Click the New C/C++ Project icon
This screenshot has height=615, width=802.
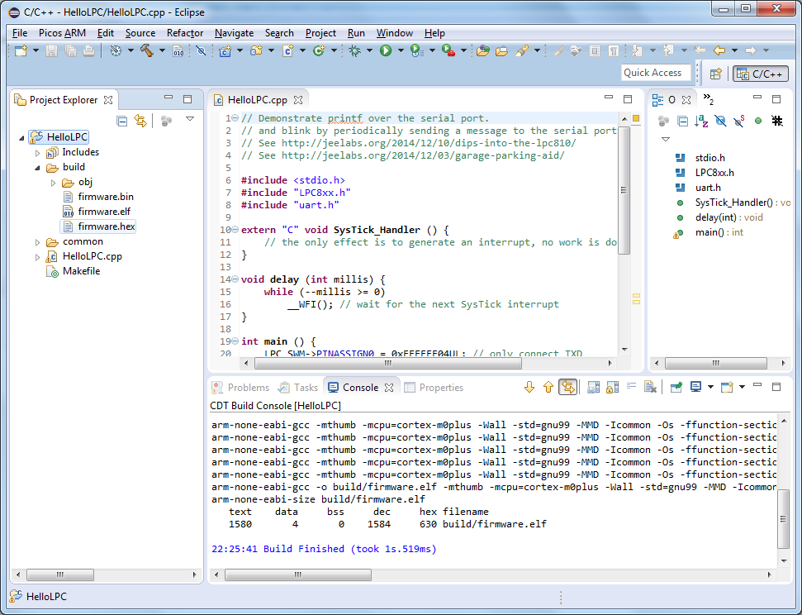point(225,50)
